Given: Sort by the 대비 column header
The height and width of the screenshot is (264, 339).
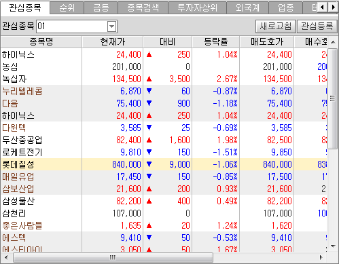Looking at the screenshot, I should 168,41.
